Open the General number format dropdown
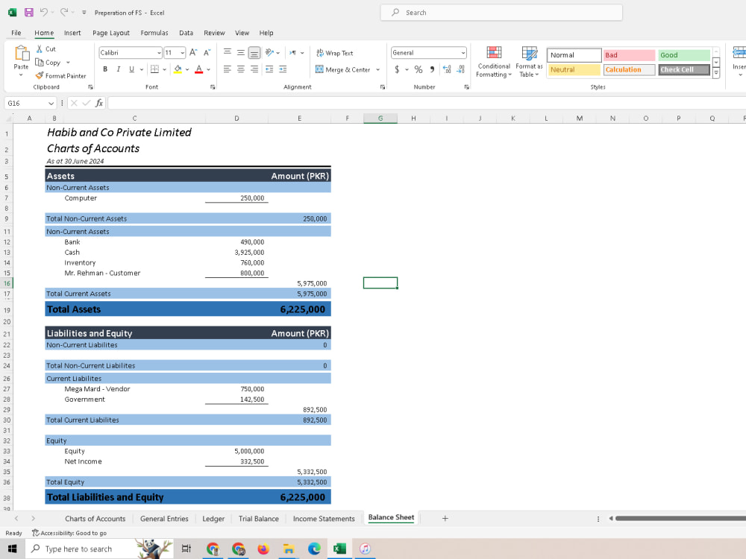Viewport: 746px width, 559px height. click(x=463, y=53)
